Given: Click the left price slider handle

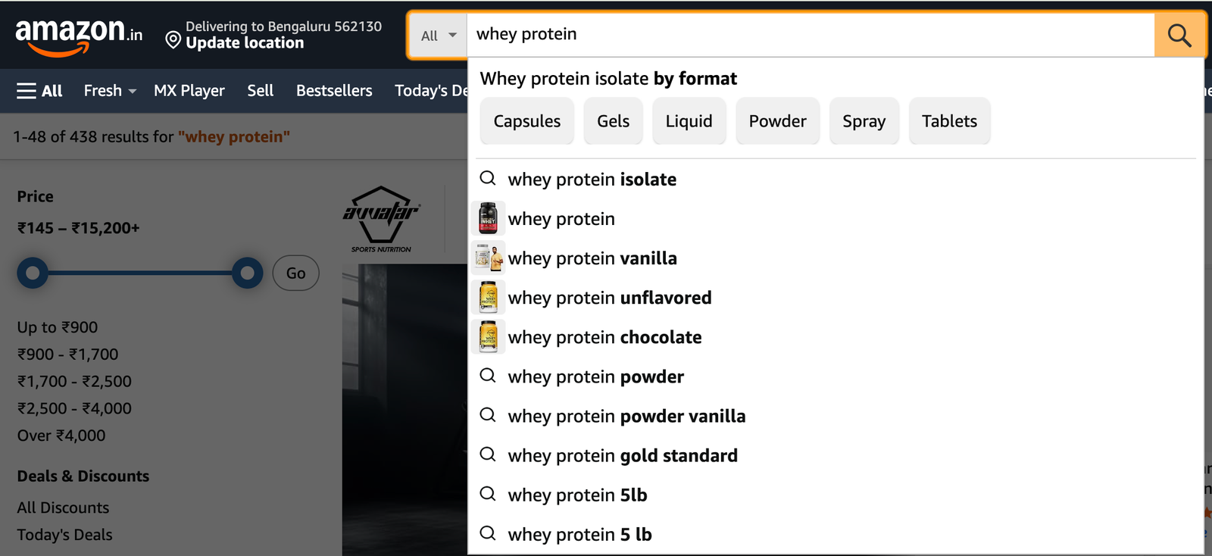Looking at the screenshot, I should tap(33, 273).
